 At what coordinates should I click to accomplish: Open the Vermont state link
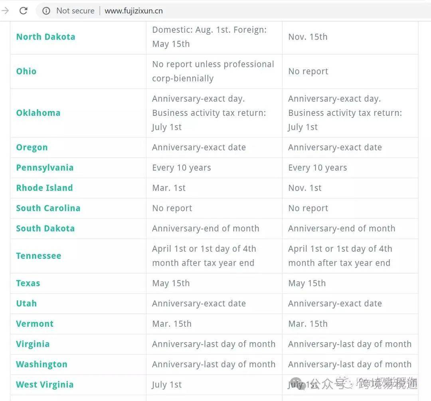tap(35, 324)
